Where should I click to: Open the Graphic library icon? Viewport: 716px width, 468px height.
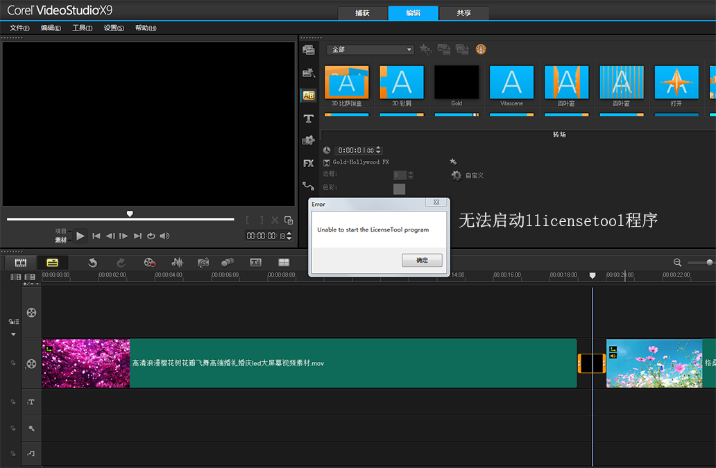[309, 141]
